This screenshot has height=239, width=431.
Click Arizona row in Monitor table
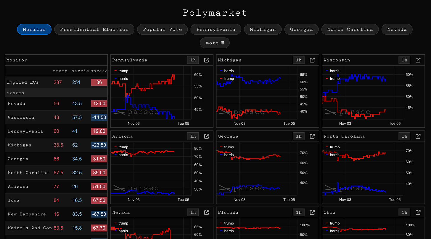tap(56, 186)
